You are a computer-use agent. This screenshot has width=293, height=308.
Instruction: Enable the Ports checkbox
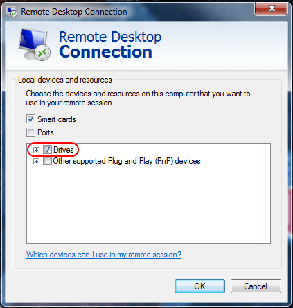click(30, 132)
